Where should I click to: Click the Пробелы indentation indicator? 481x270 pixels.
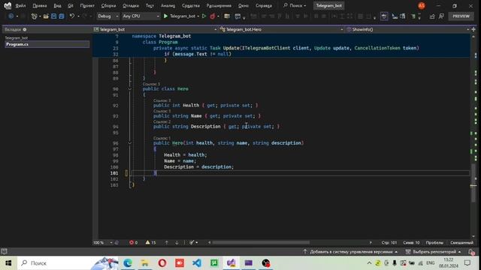click(434, 242)
